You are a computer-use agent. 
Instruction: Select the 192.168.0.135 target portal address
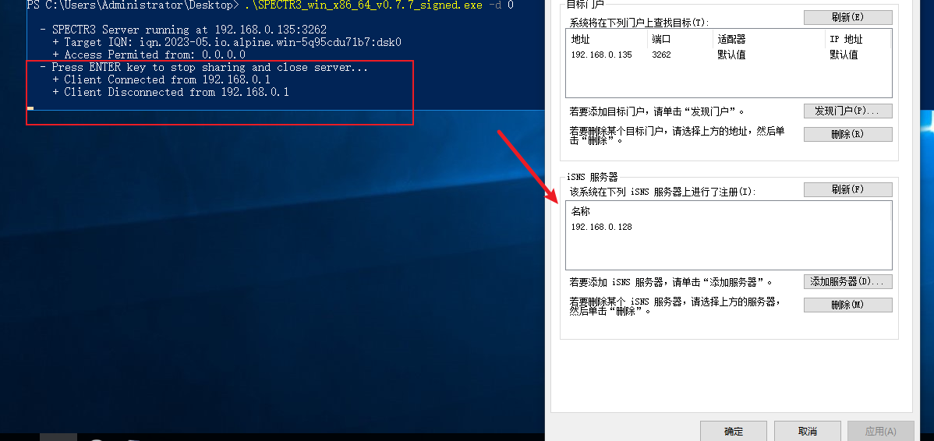[601, 55]
